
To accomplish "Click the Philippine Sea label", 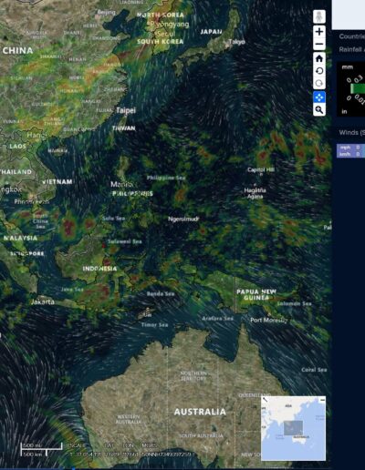I will click(x=166, y=178).
